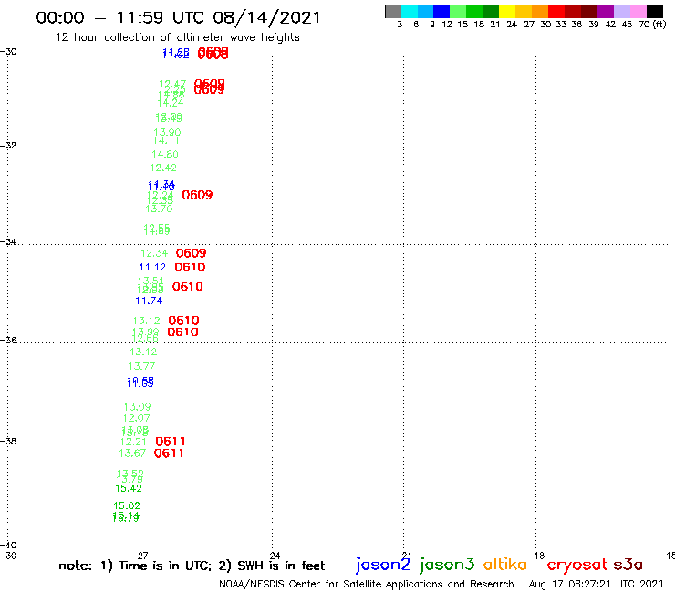Click the cyan swatch in the color scale
The width and height of the screenshot is (675, 592).
pyautogui.click(x=410, y=11)
